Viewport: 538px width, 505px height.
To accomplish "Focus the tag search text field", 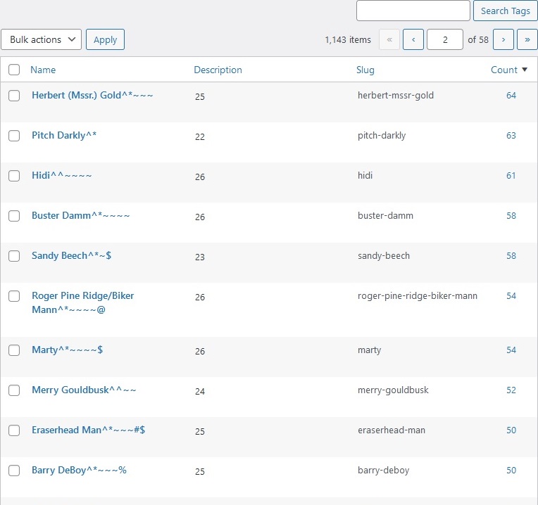I will coord(413,11).
